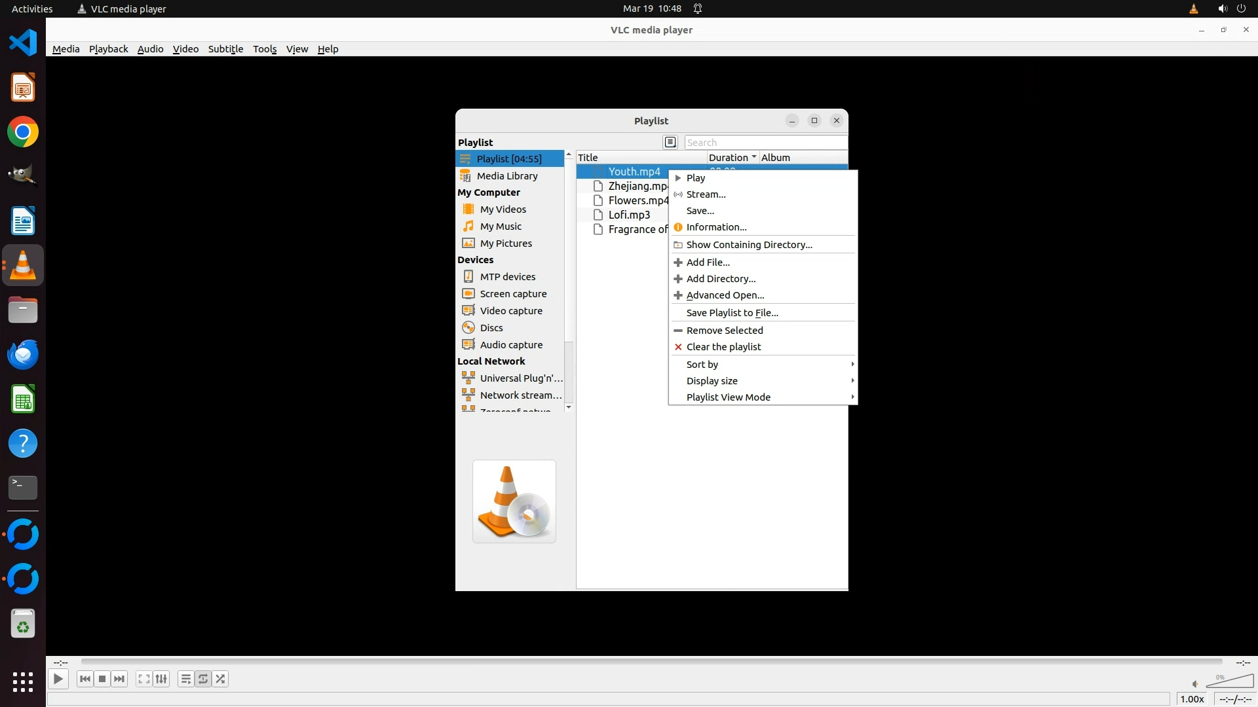Toggle playlist view button in toolbar
1258x707 pixels.
point(185,679)
